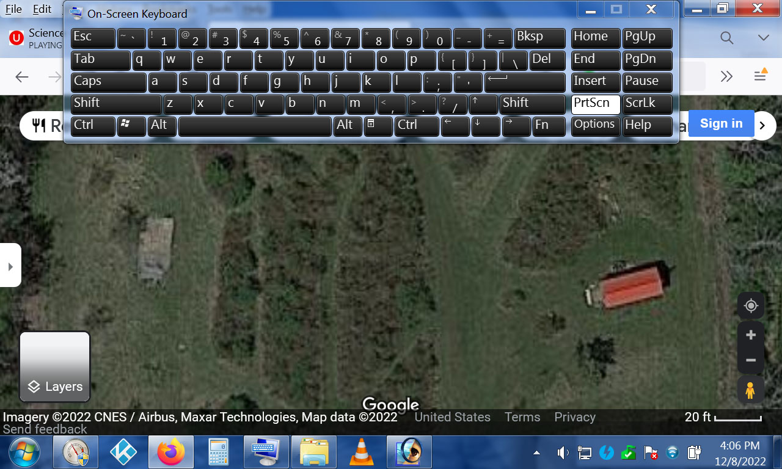Zoom in with the map plus button
The image size is (782, 469).
point(751,335)
